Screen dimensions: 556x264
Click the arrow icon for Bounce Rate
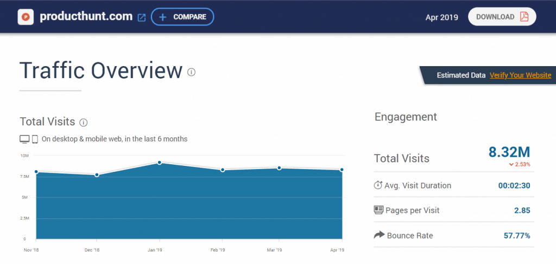pyautogui.click(x=379, y=235)
